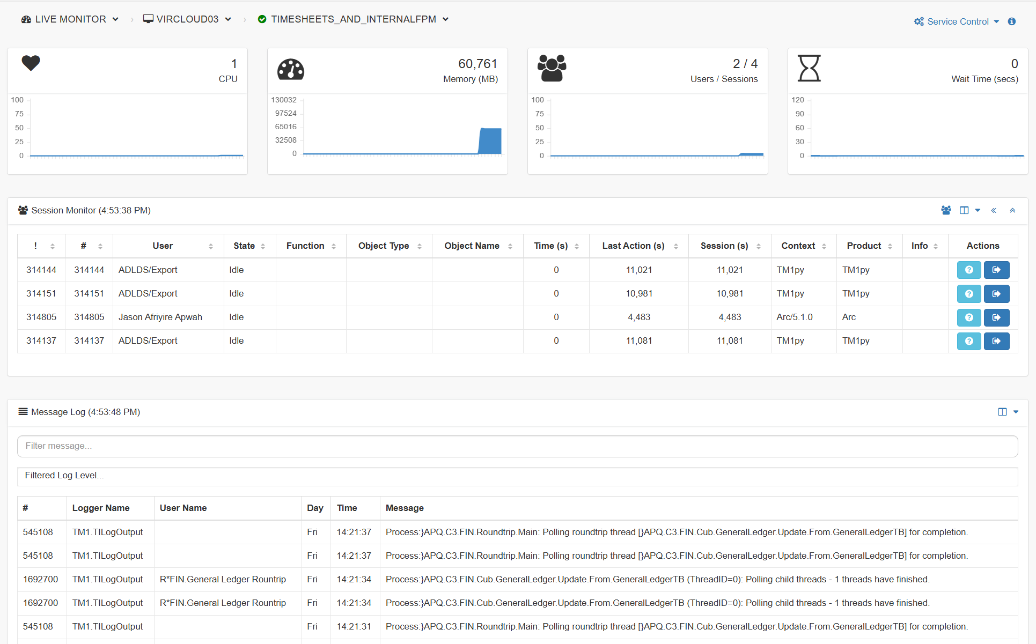Viewport: 1036px width, 644px height.
Task: Show help for session 314137
Action: [969, 341]
